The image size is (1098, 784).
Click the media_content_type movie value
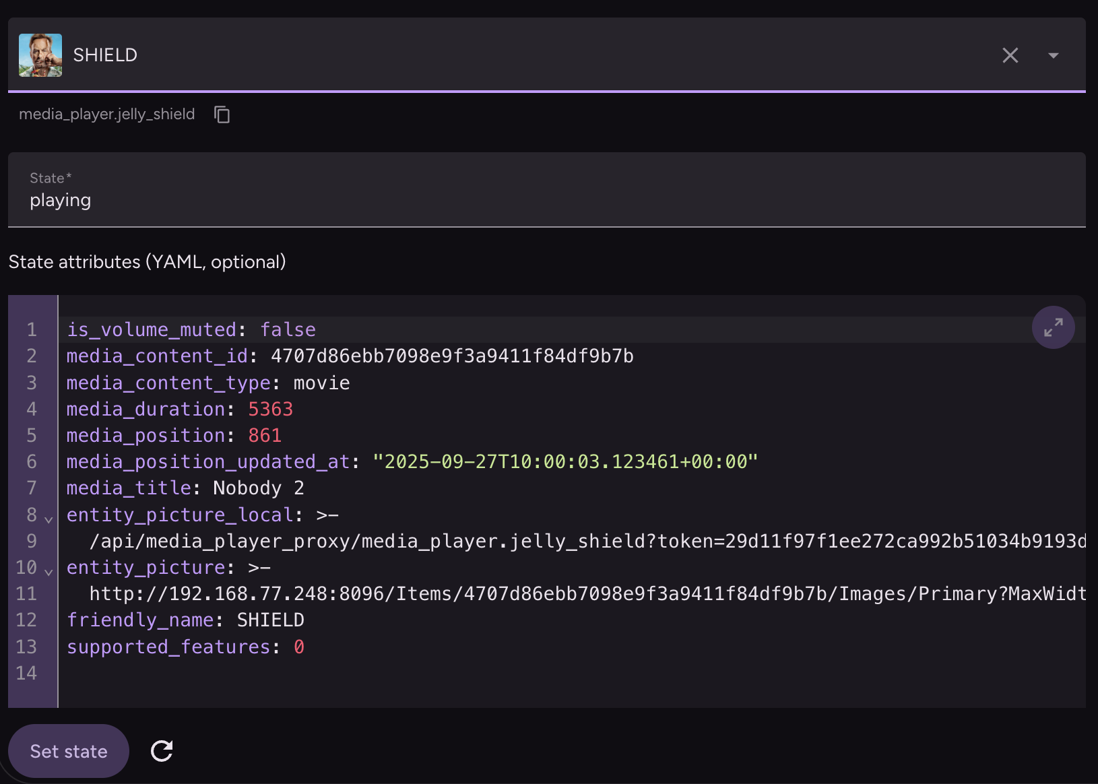(x=321, y=383)
